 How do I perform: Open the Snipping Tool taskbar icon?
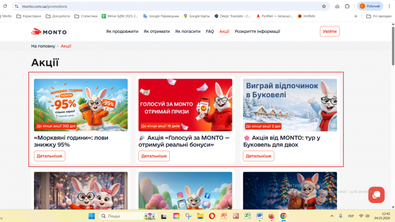[x=188, y=216]
